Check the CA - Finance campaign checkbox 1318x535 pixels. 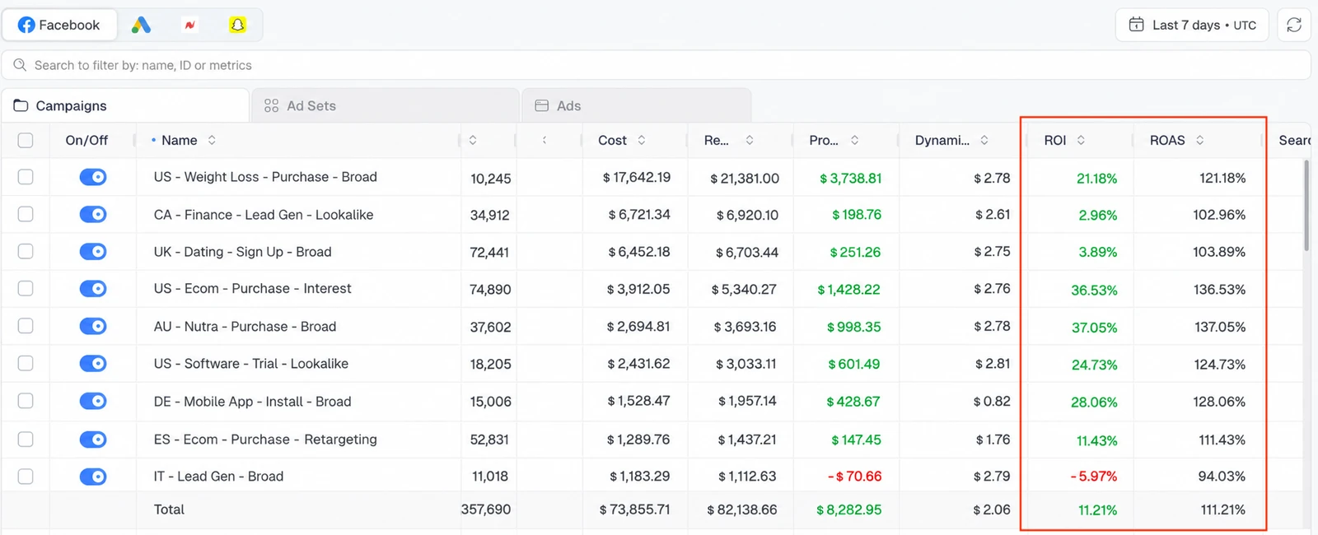pyautogui.click(x=26, y=214)
